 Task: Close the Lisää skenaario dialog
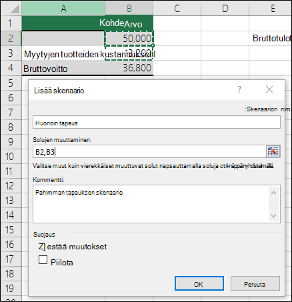point(269,89)
